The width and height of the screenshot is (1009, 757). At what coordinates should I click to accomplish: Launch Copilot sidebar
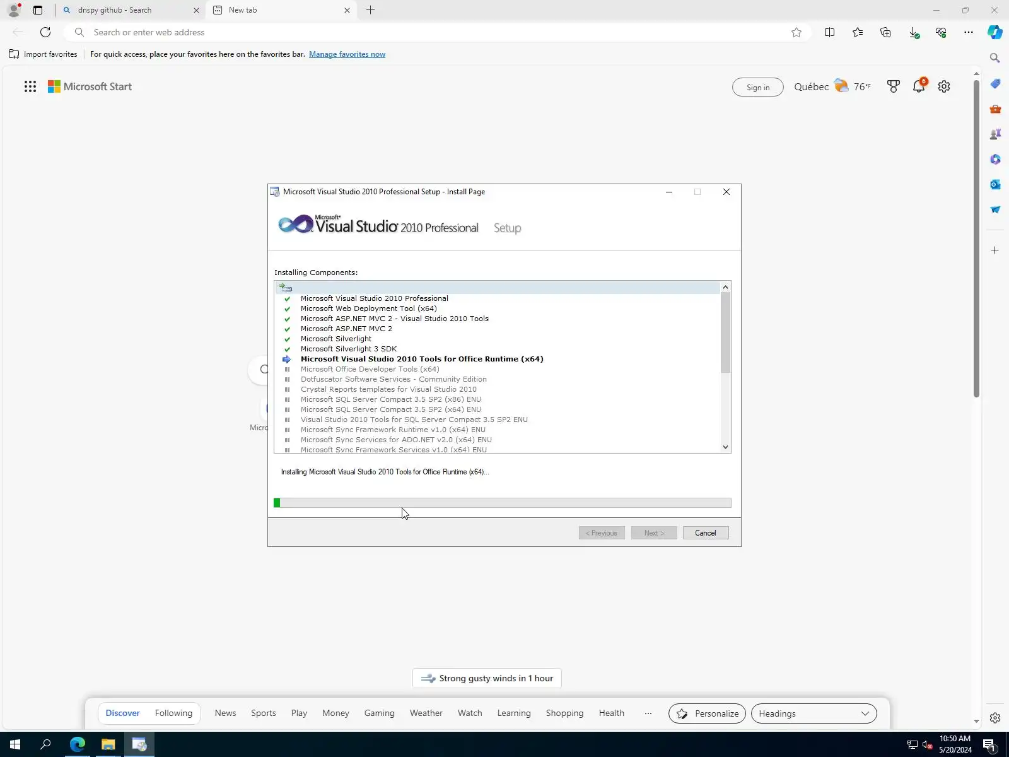(x=995, y=32)
